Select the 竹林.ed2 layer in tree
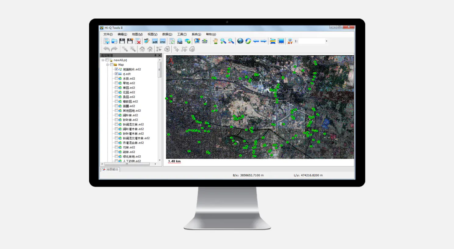This screenshot has width=454, height=249. pos(129,147)
